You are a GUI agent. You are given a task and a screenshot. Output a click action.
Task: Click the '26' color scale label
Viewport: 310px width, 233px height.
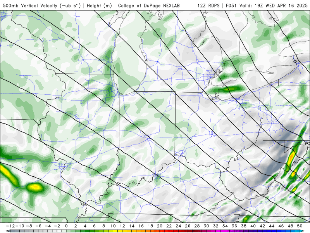[x=188, y=226]
